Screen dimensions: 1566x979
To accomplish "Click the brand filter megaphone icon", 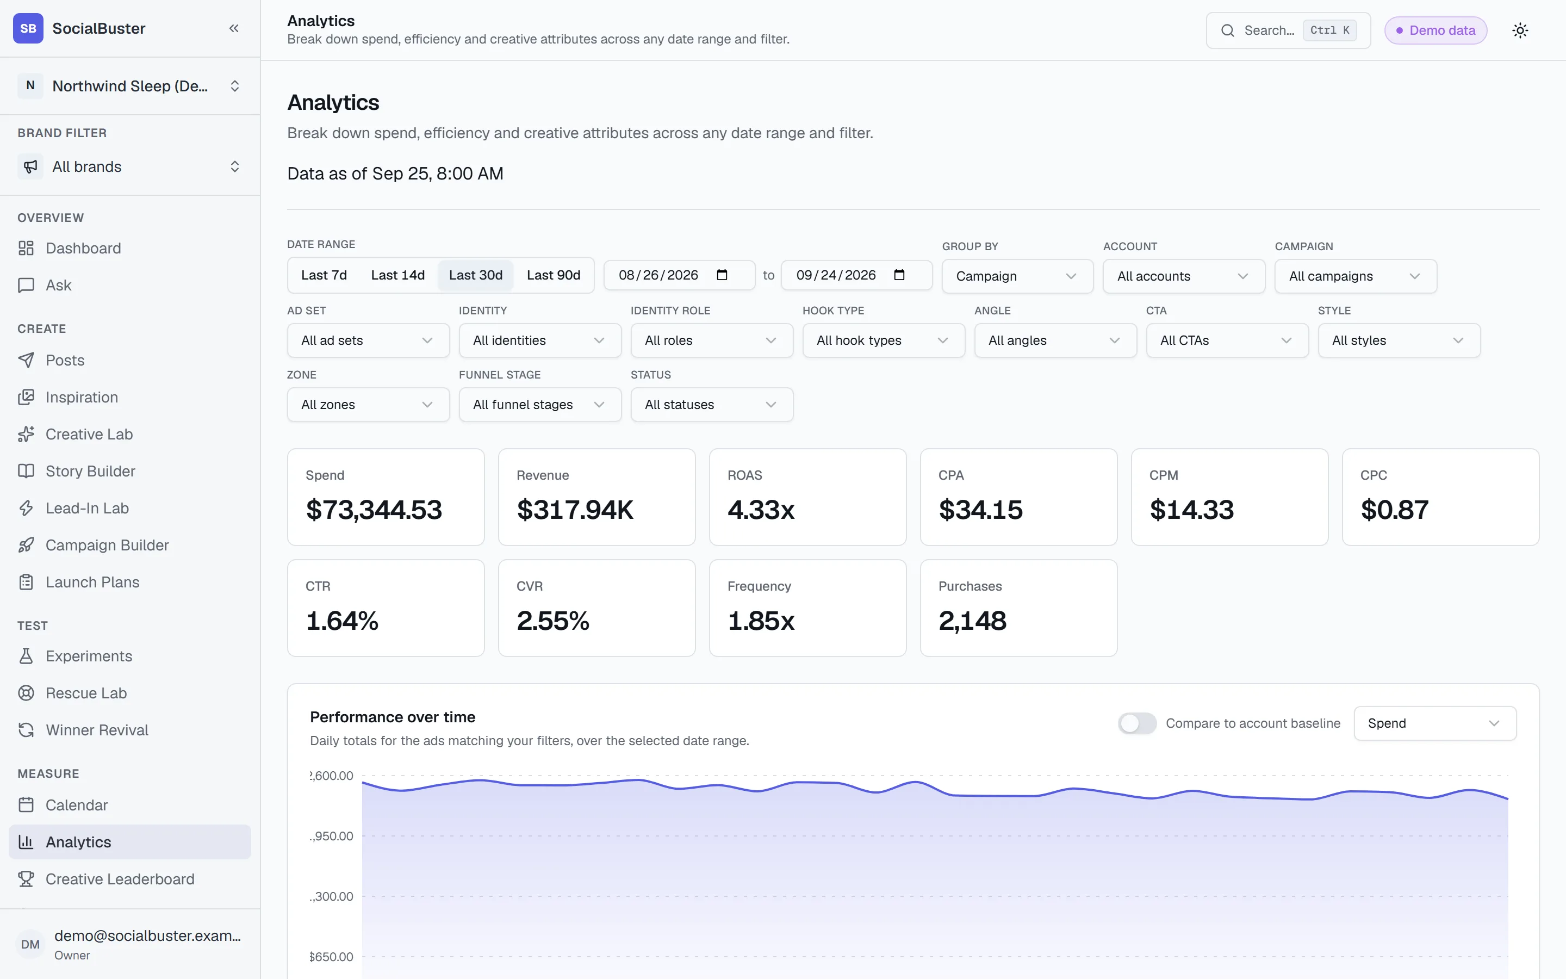I will [30, 166].
